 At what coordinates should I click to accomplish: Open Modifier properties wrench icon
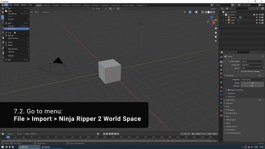221,91
